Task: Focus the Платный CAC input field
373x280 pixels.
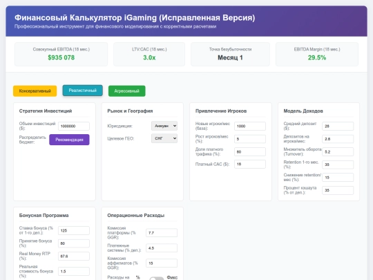Action: [250, 164]
